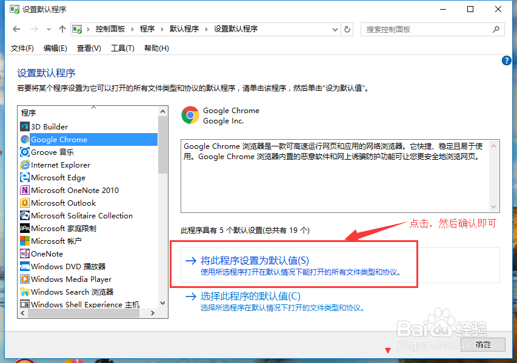Click the 3D Builder program icon
Image resolution: width=517 pixels, height=363 pixels.
tap(25, 126)
